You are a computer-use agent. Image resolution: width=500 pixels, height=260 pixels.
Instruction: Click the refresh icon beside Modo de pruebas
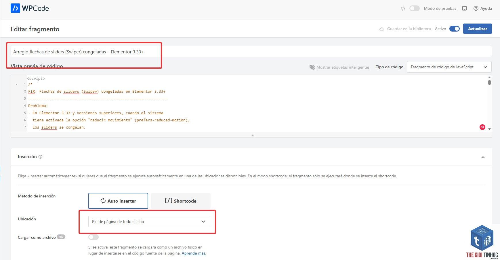pyautogui.click(x=403, y=9)
